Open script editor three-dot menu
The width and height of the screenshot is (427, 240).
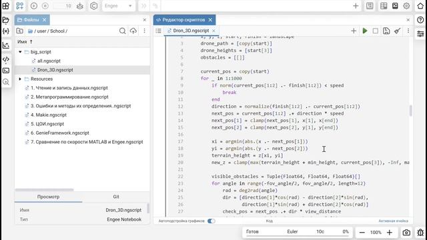tap(408, 31)
